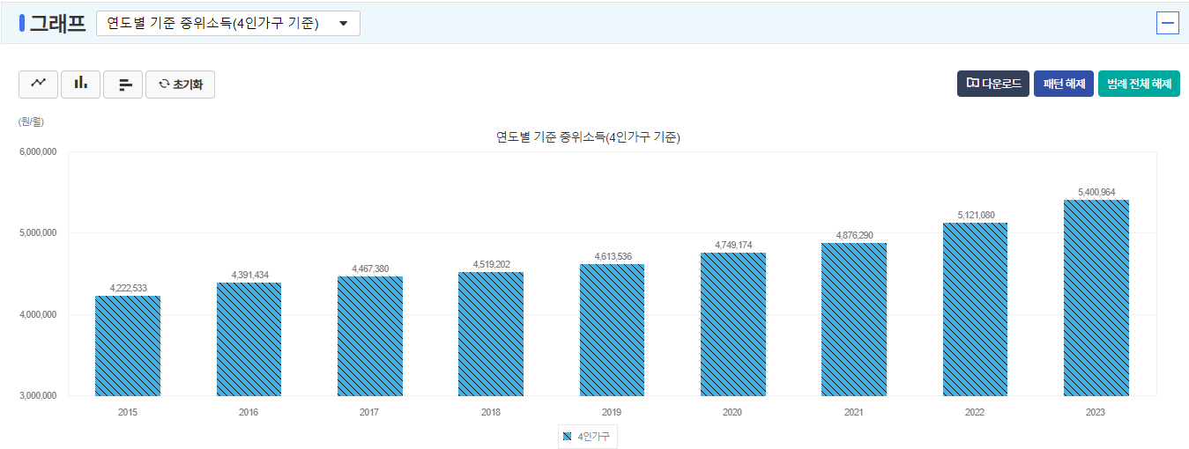Select the 2023 bar in chart

tap(1096, 298)
